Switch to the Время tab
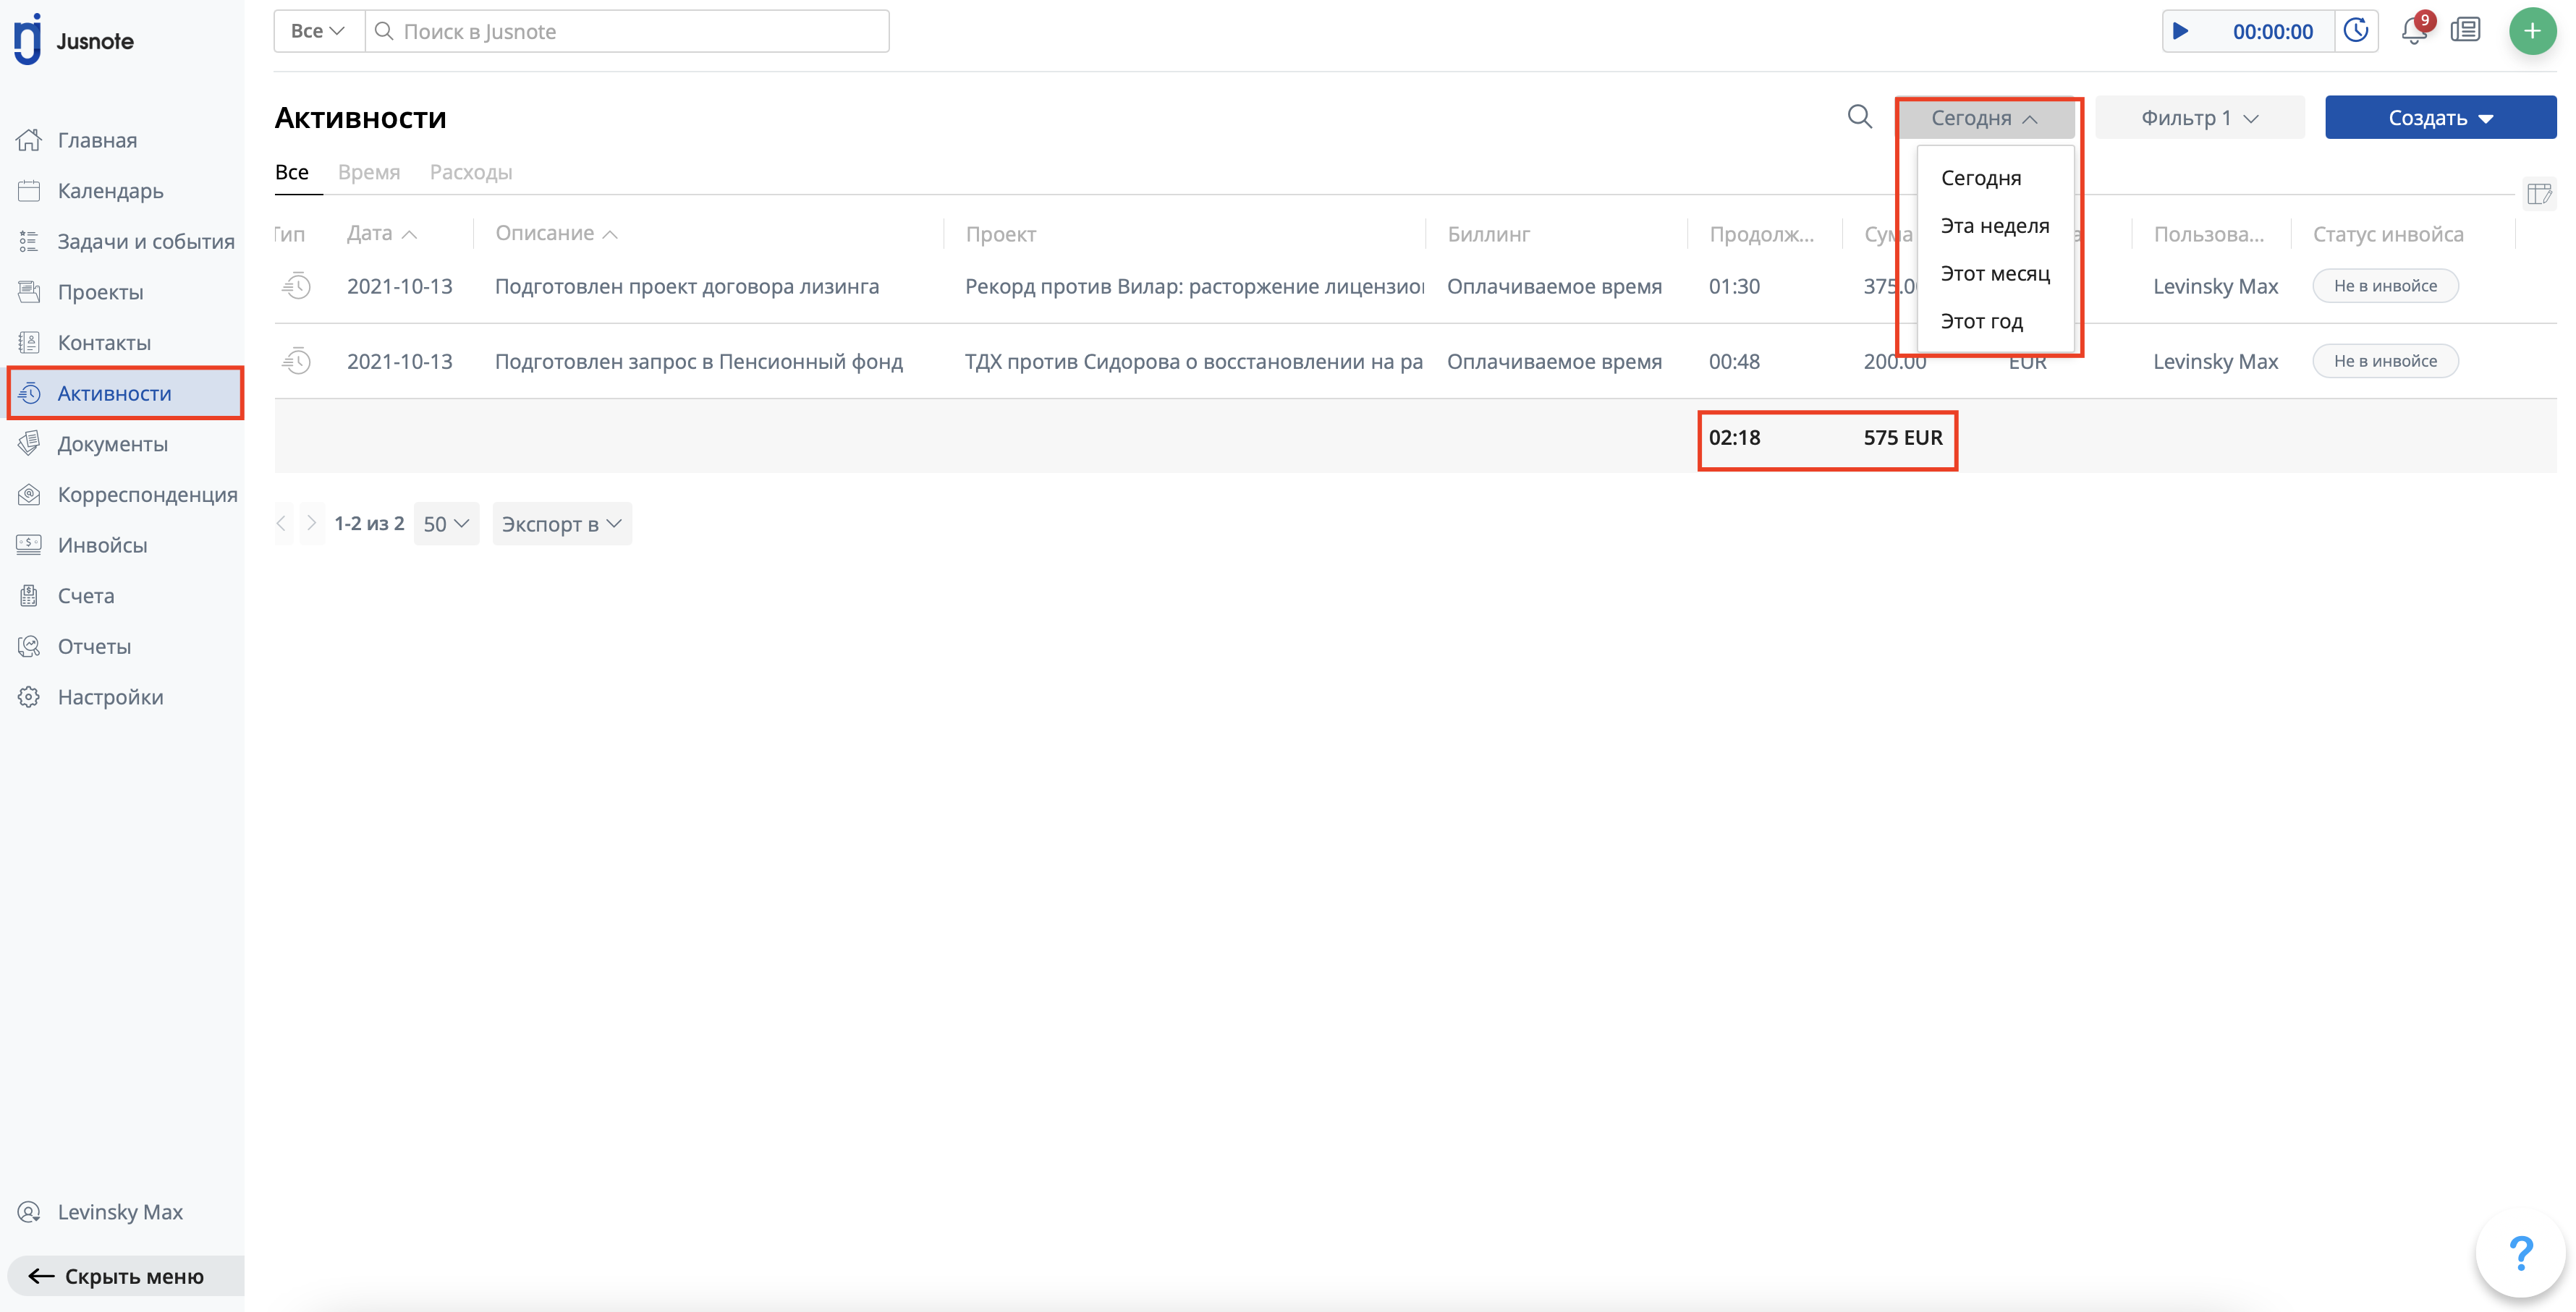Viewport: 2576px width, 1312px height. point(369,172)
